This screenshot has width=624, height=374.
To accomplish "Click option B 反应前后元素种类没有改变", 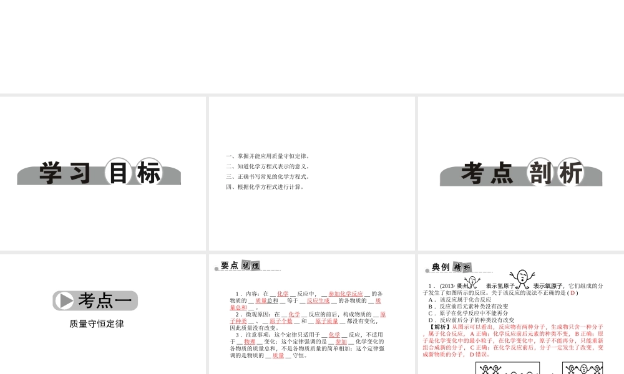I will [468, 307].
